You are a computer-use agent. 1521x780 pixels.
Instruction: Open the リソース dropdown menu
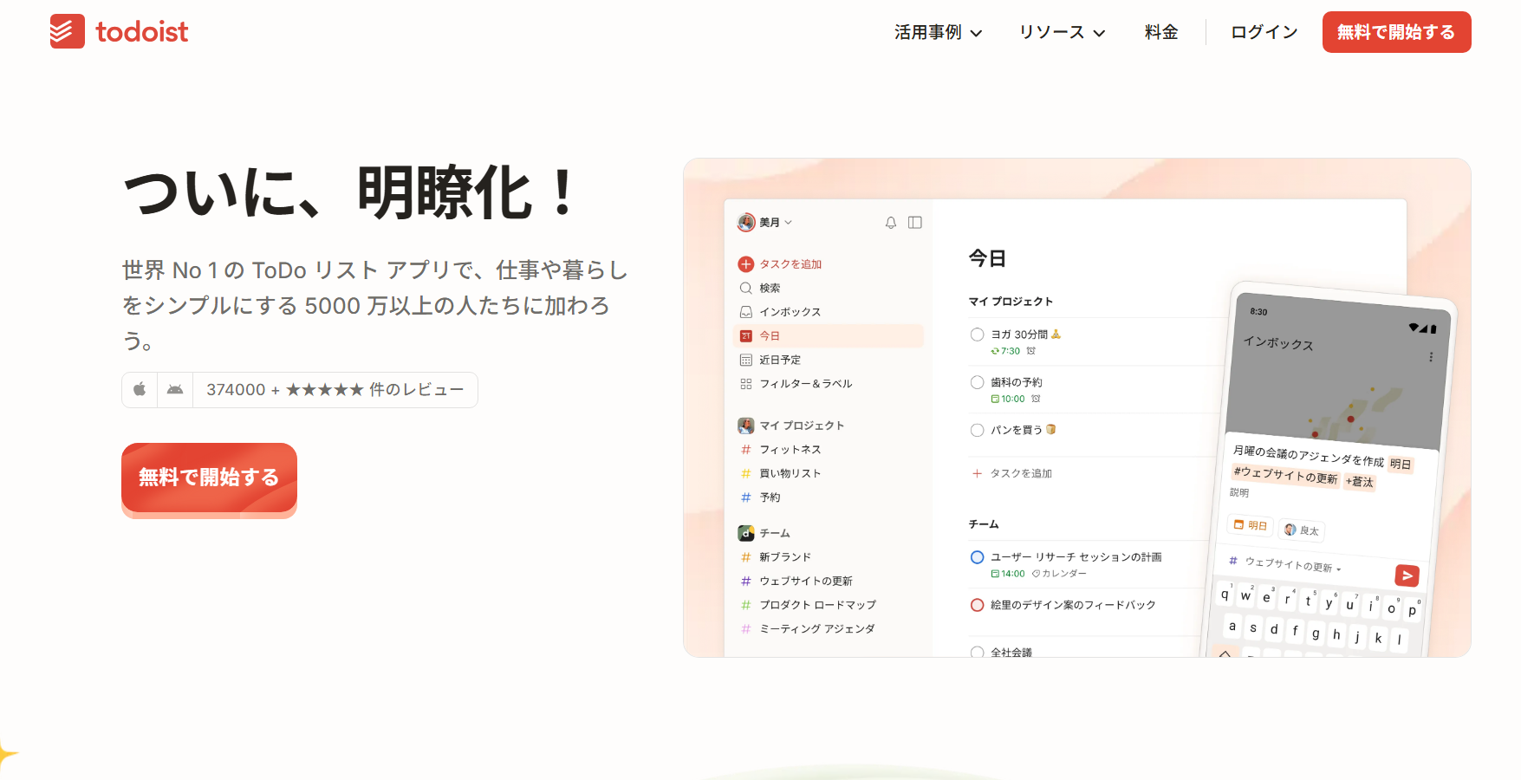point(1062,32)
